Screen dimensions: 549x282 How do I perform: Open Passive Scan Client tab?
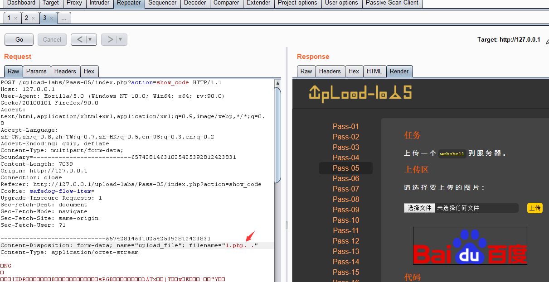click(x=392, y=3)
